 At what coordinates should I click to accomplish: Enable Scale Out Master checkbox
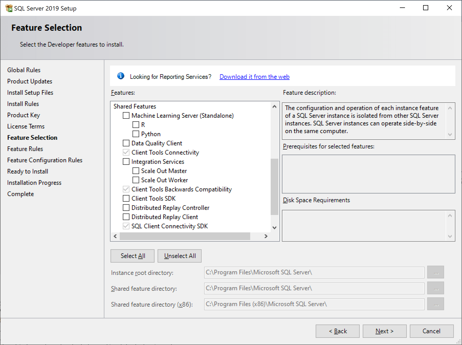click(136, 171)
